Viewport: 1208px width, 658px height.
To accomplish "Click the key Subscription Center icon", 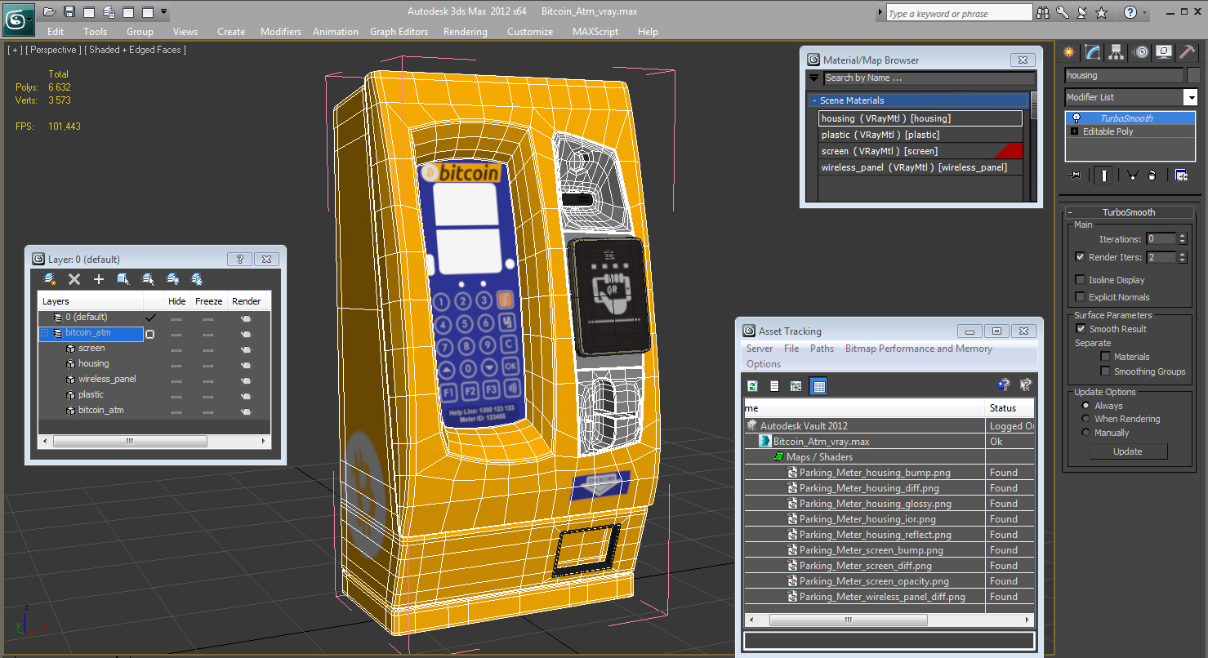I will (x=1063, y=13).
